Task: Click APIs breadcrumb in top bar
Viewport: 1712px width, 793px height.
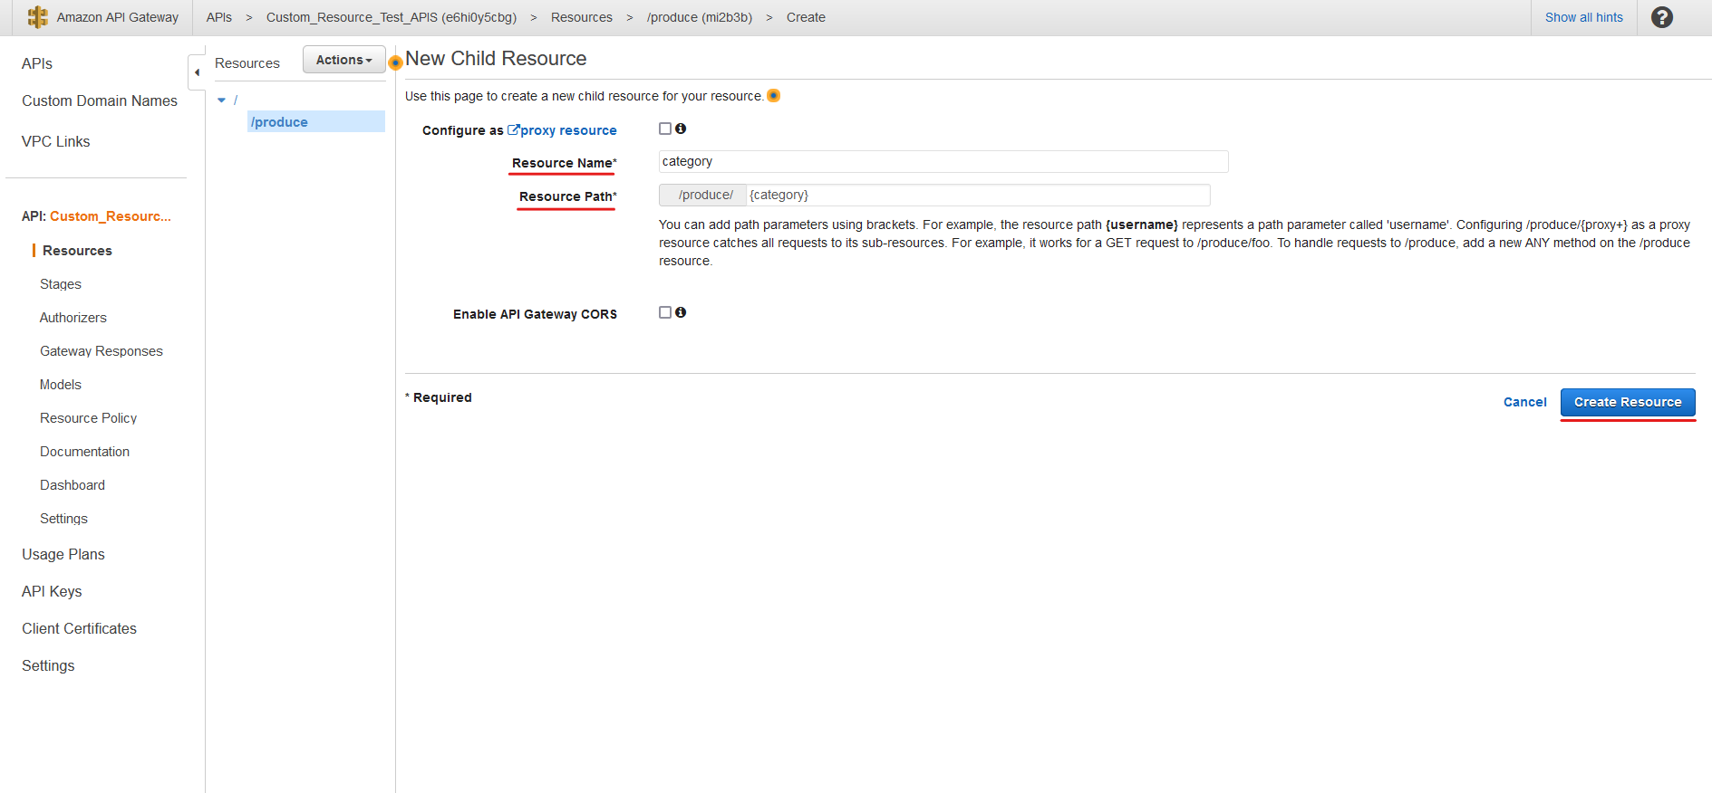Action: coord(219,17)
